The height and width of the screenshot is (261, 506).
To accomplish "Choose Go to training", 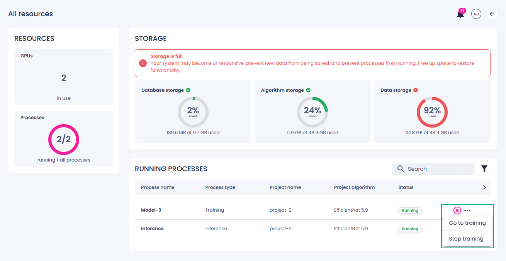I will pos(467,223).
